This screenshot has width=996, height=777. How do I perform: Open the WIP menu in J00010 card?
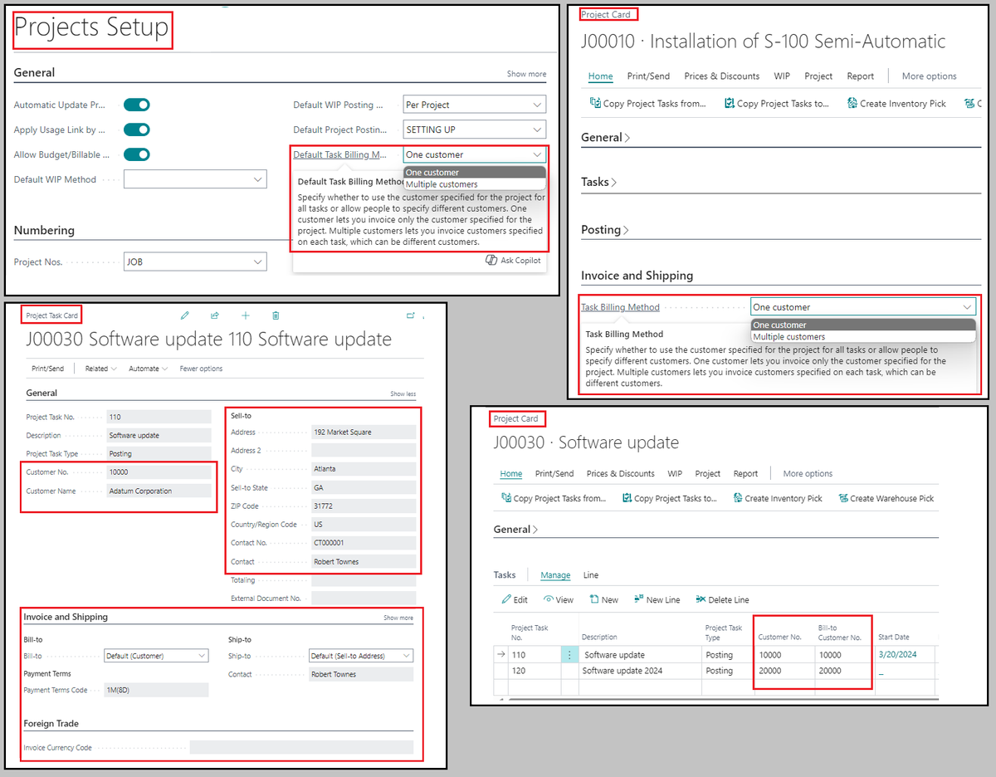click(782, 76)
